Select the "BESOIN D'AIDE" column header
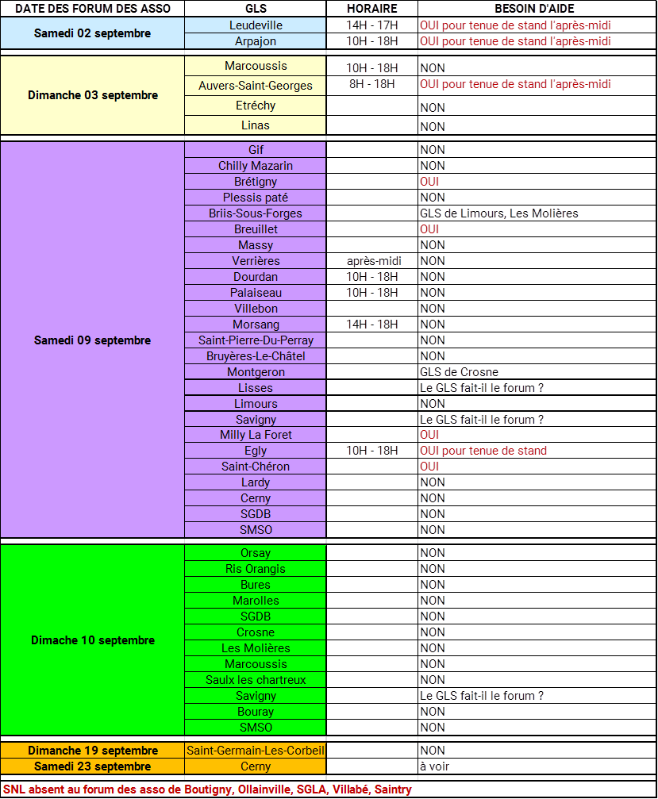 pos(537,8)
